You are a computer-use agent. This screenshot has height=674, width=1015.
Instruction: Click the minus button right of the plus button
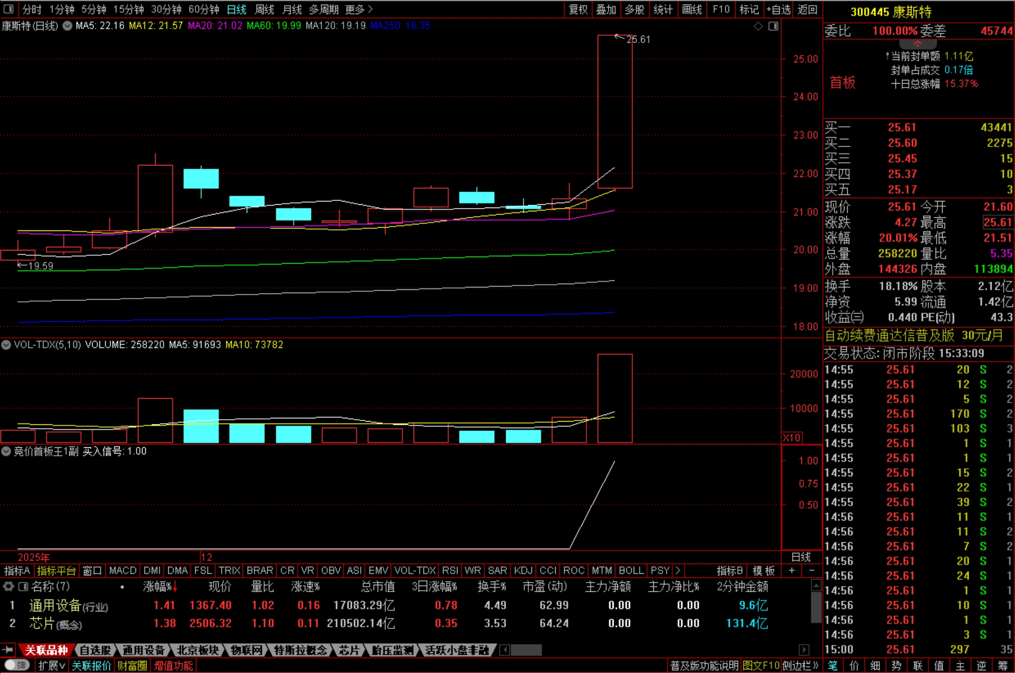(812, 570)
